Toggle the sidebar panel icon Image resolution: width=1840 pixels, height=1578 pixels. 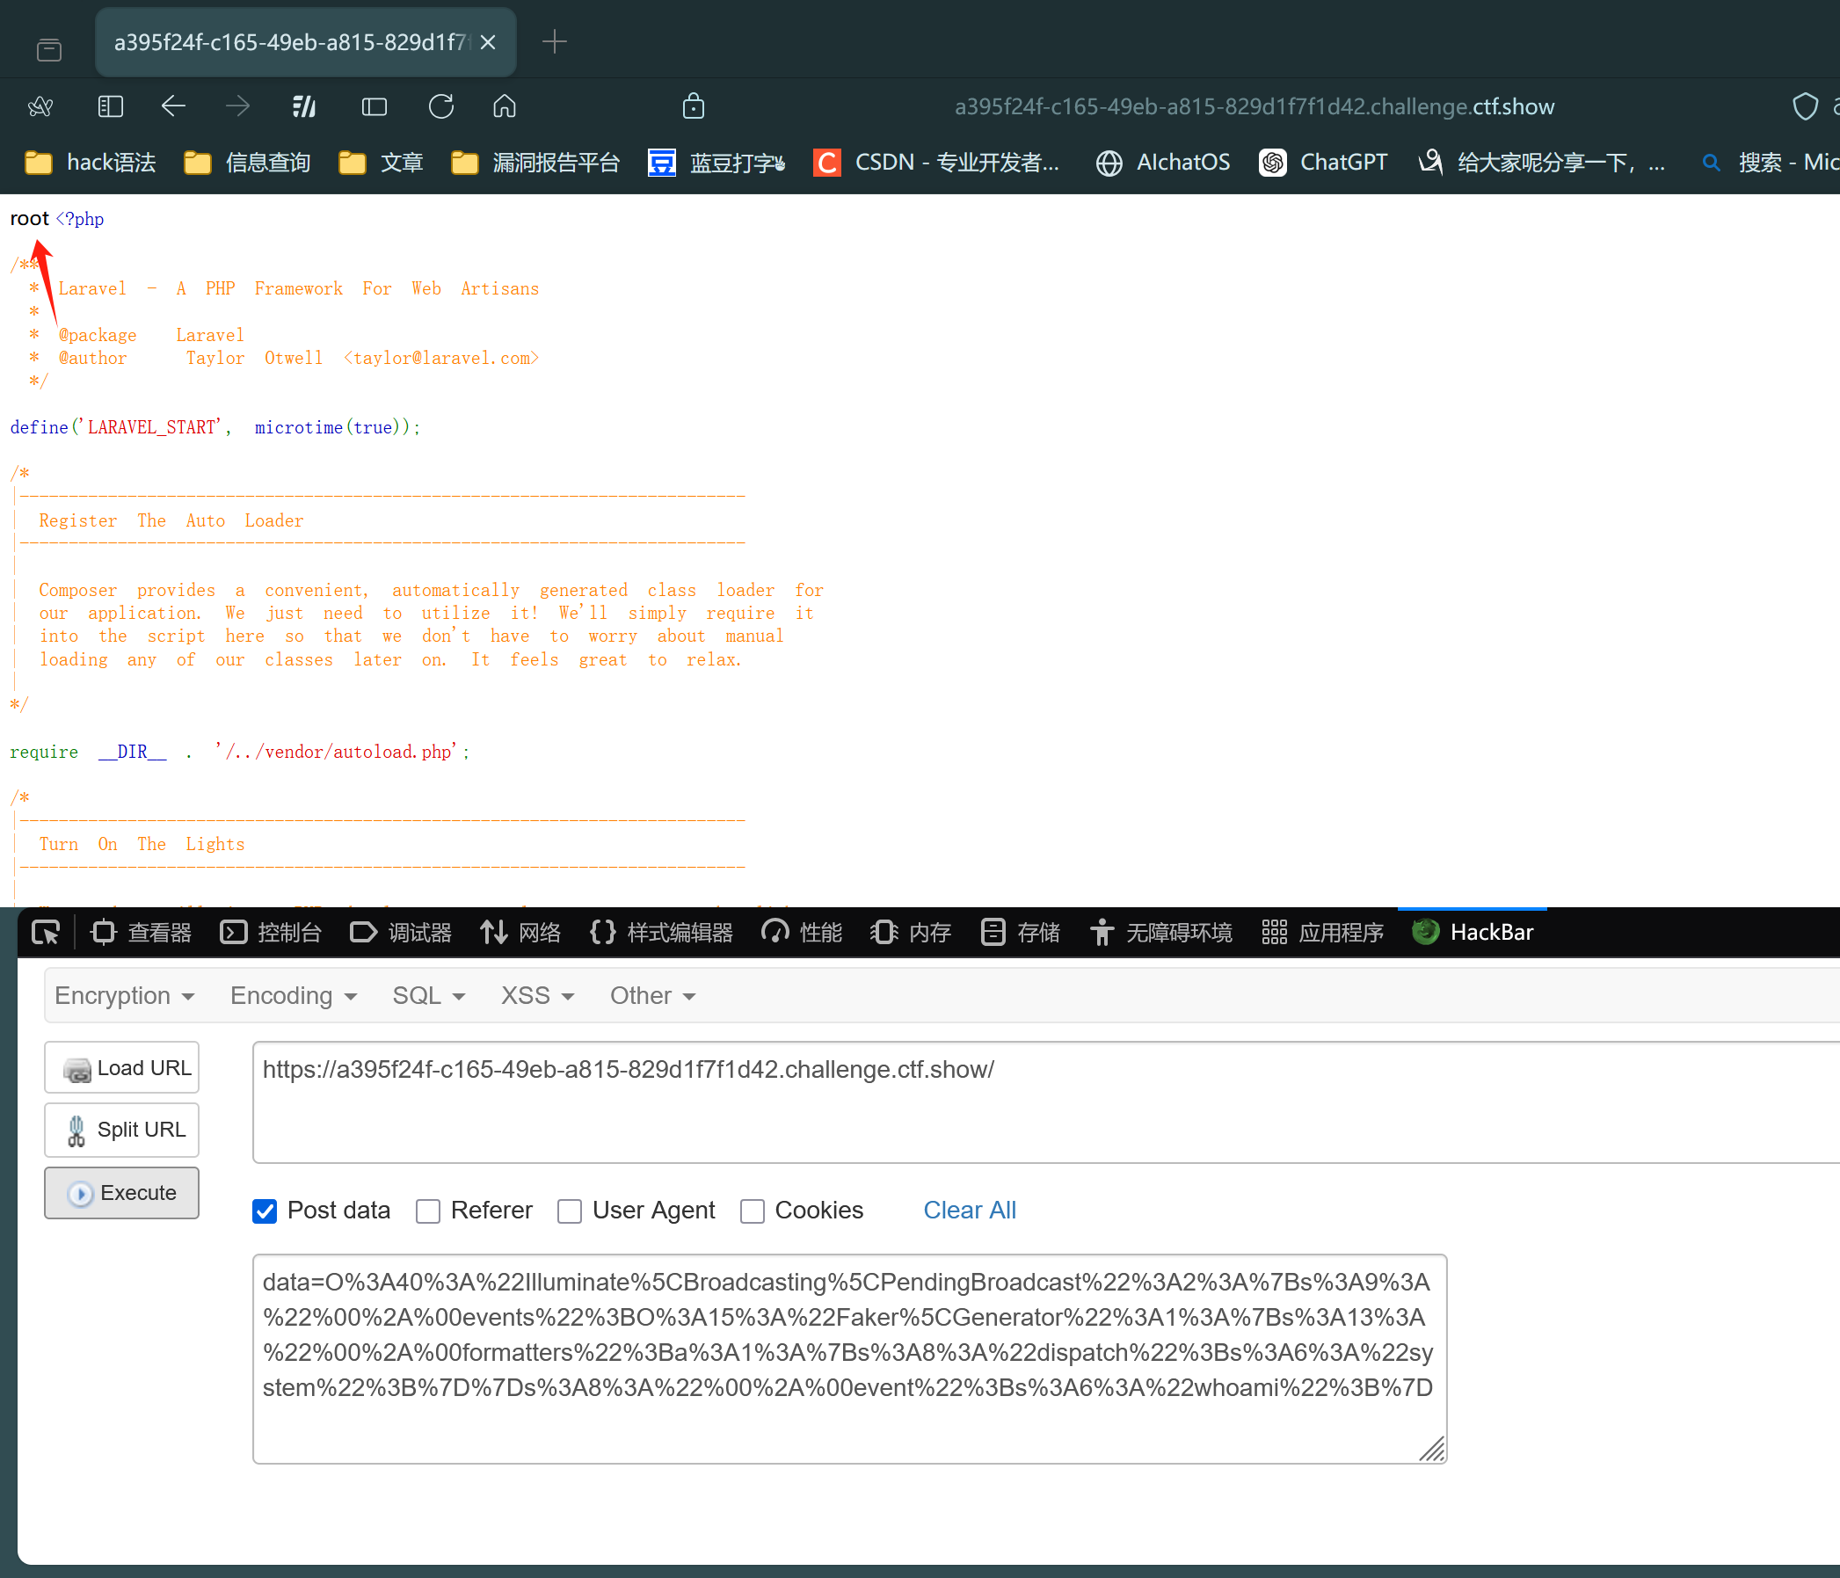[110, 106]
